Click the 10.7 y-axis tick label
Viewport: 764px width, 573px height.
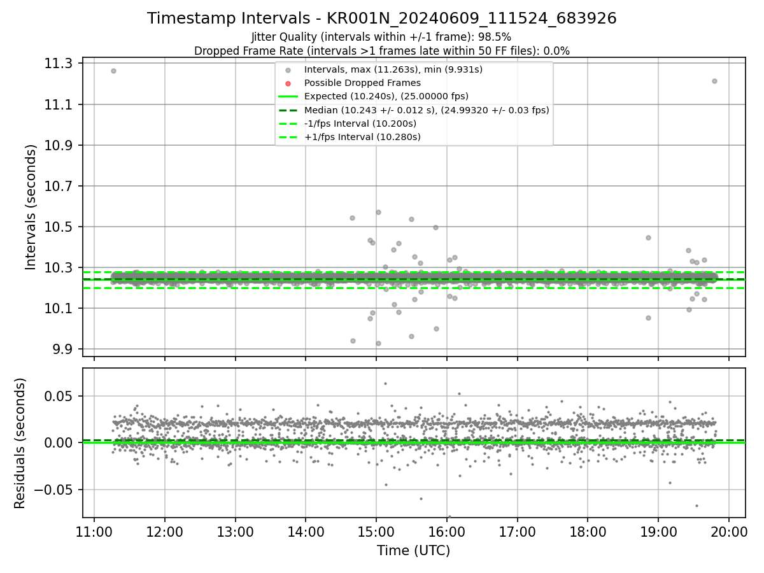59,186
